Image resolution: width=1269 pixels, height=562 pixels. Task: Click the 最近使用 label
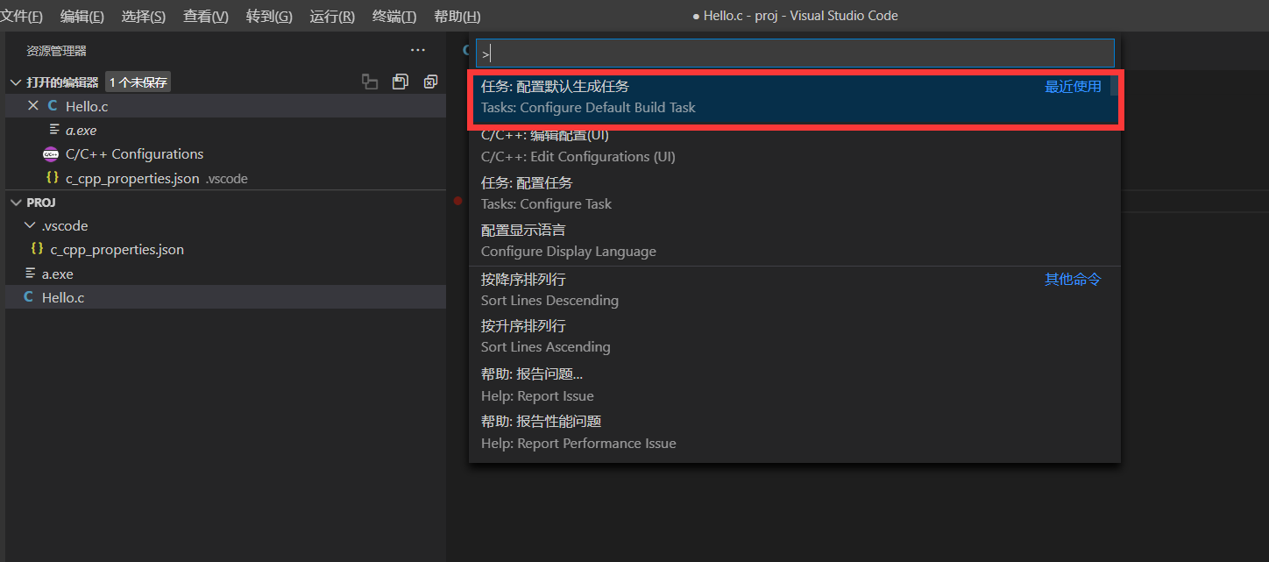[x=1073, y=87]
